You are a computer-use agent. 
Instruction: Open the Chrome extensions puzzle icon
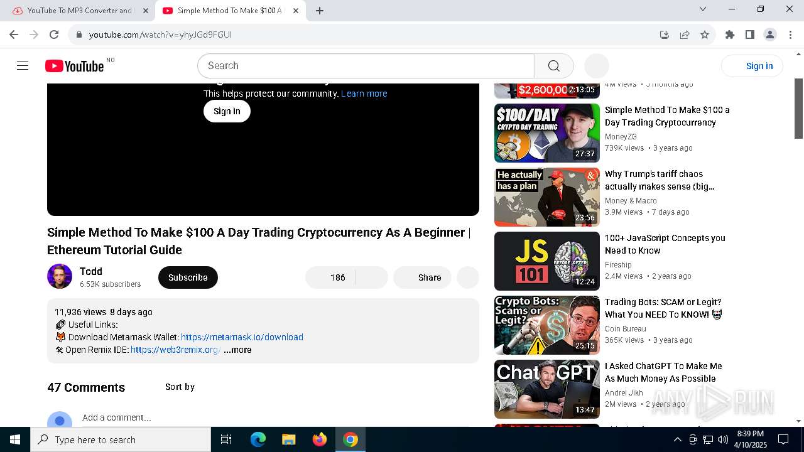click(730, 35)
